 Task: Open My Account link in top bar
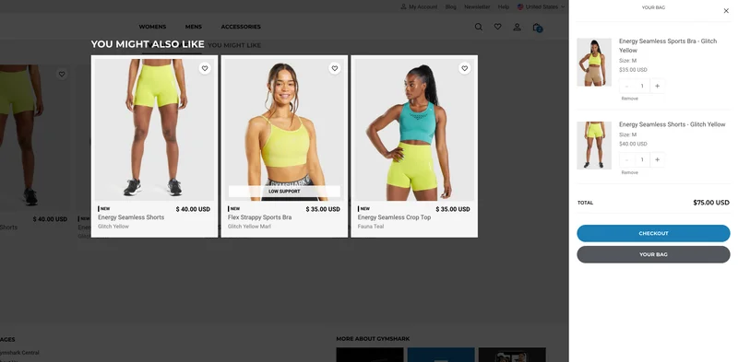[x=419, y=7]
